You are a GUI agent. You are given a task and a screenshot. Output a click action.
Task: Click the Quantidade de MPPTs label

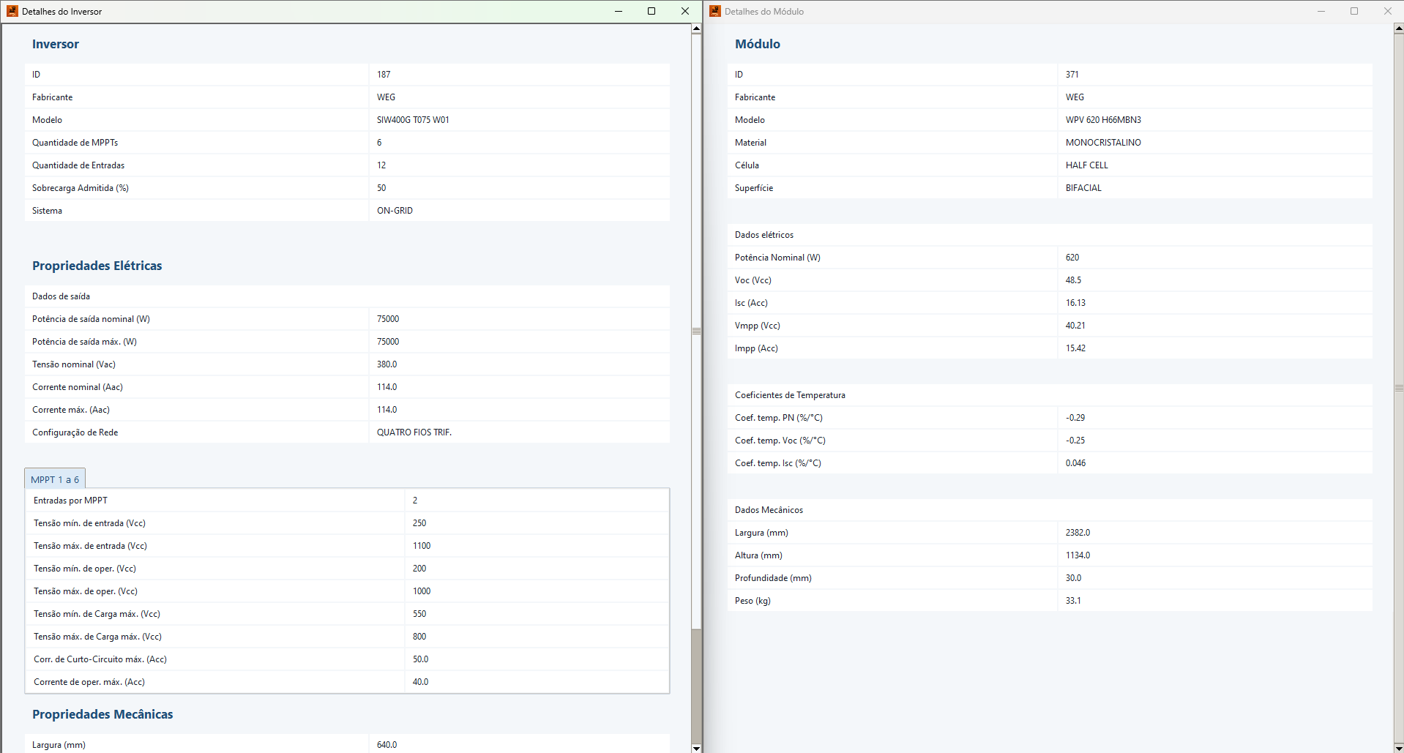75,142
